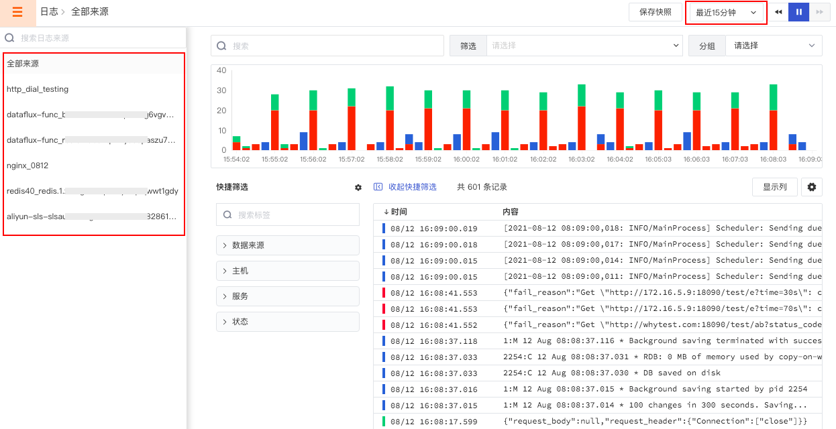This screenshot has height=429, width=836.
Task: Open log row 'DB saved on disk'
Action: [x=598, y=373]
